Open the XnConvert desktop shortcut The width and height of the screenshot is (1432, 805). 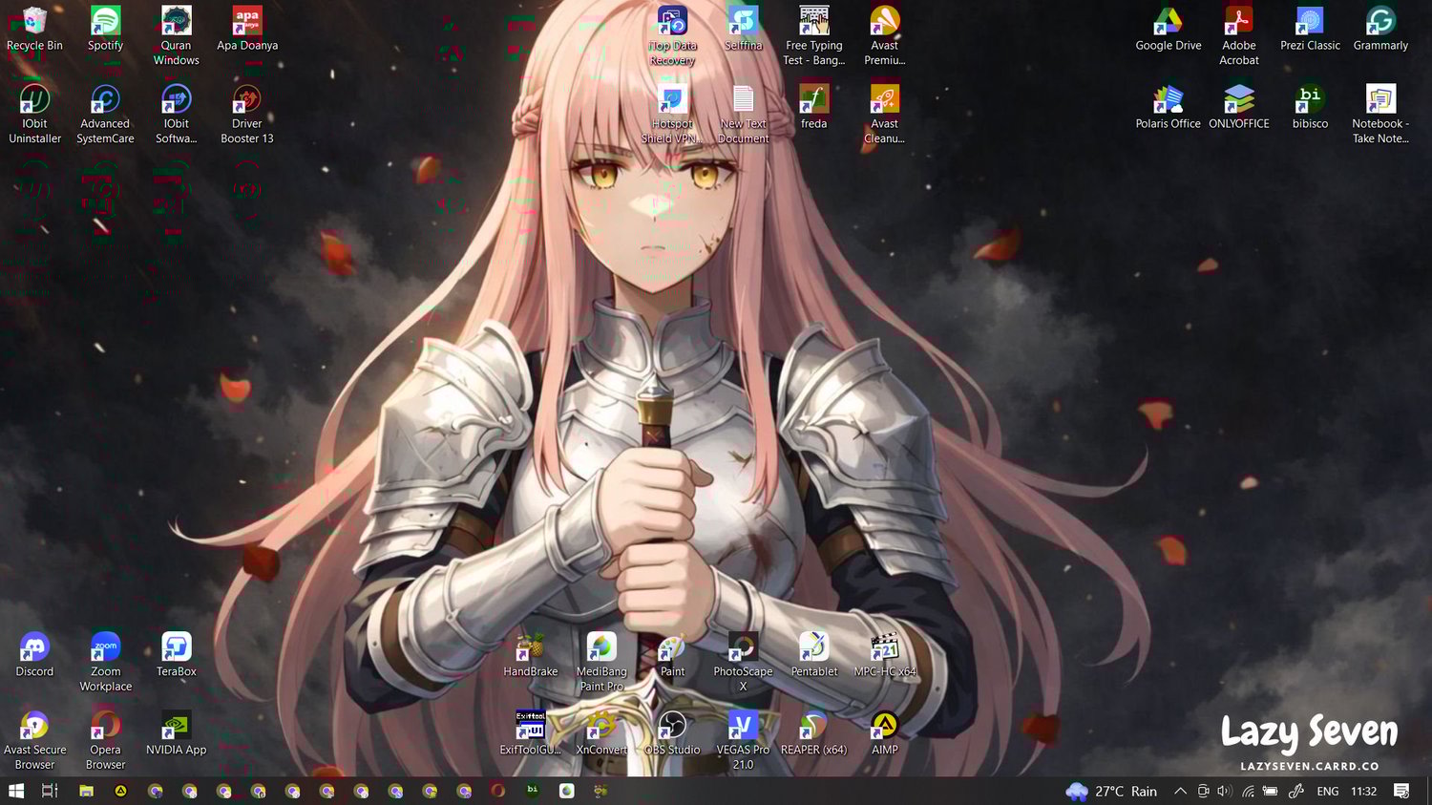pyautogui.click(x=601, y=734)
